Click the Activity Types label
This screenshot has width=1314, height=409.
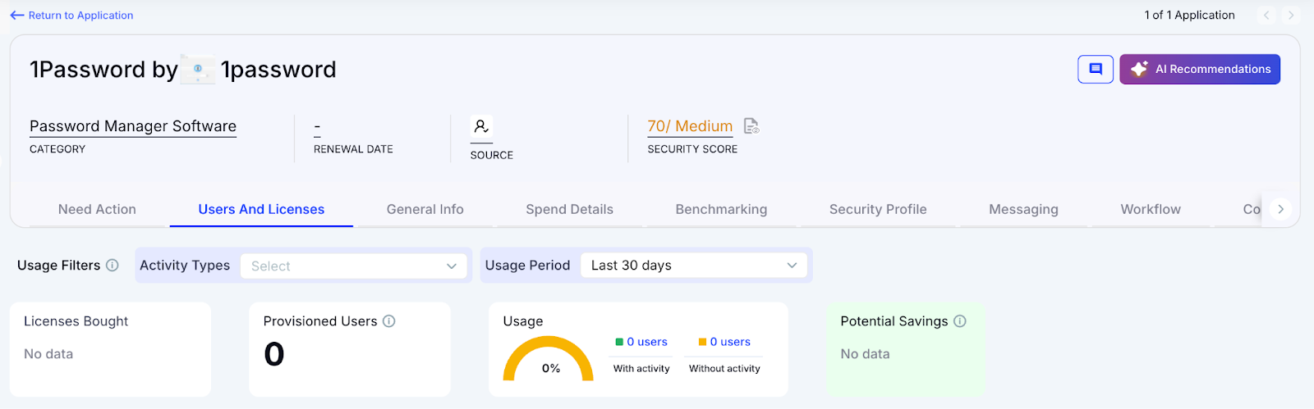[185, 266]
